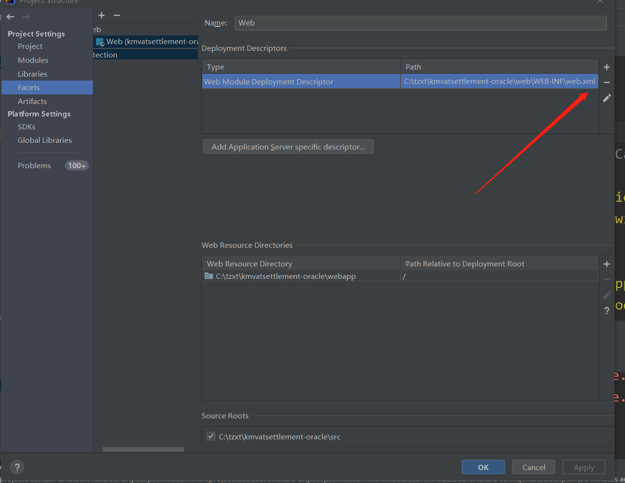Click the Web Resource Directory column header
Screen dimensions: 625x483
[x=301, y=264]
